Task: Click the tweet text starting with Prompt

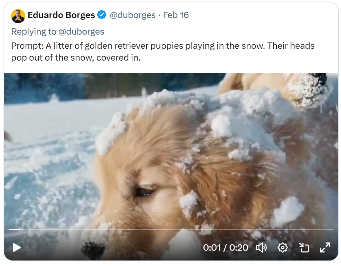Action: coord(163,52)
